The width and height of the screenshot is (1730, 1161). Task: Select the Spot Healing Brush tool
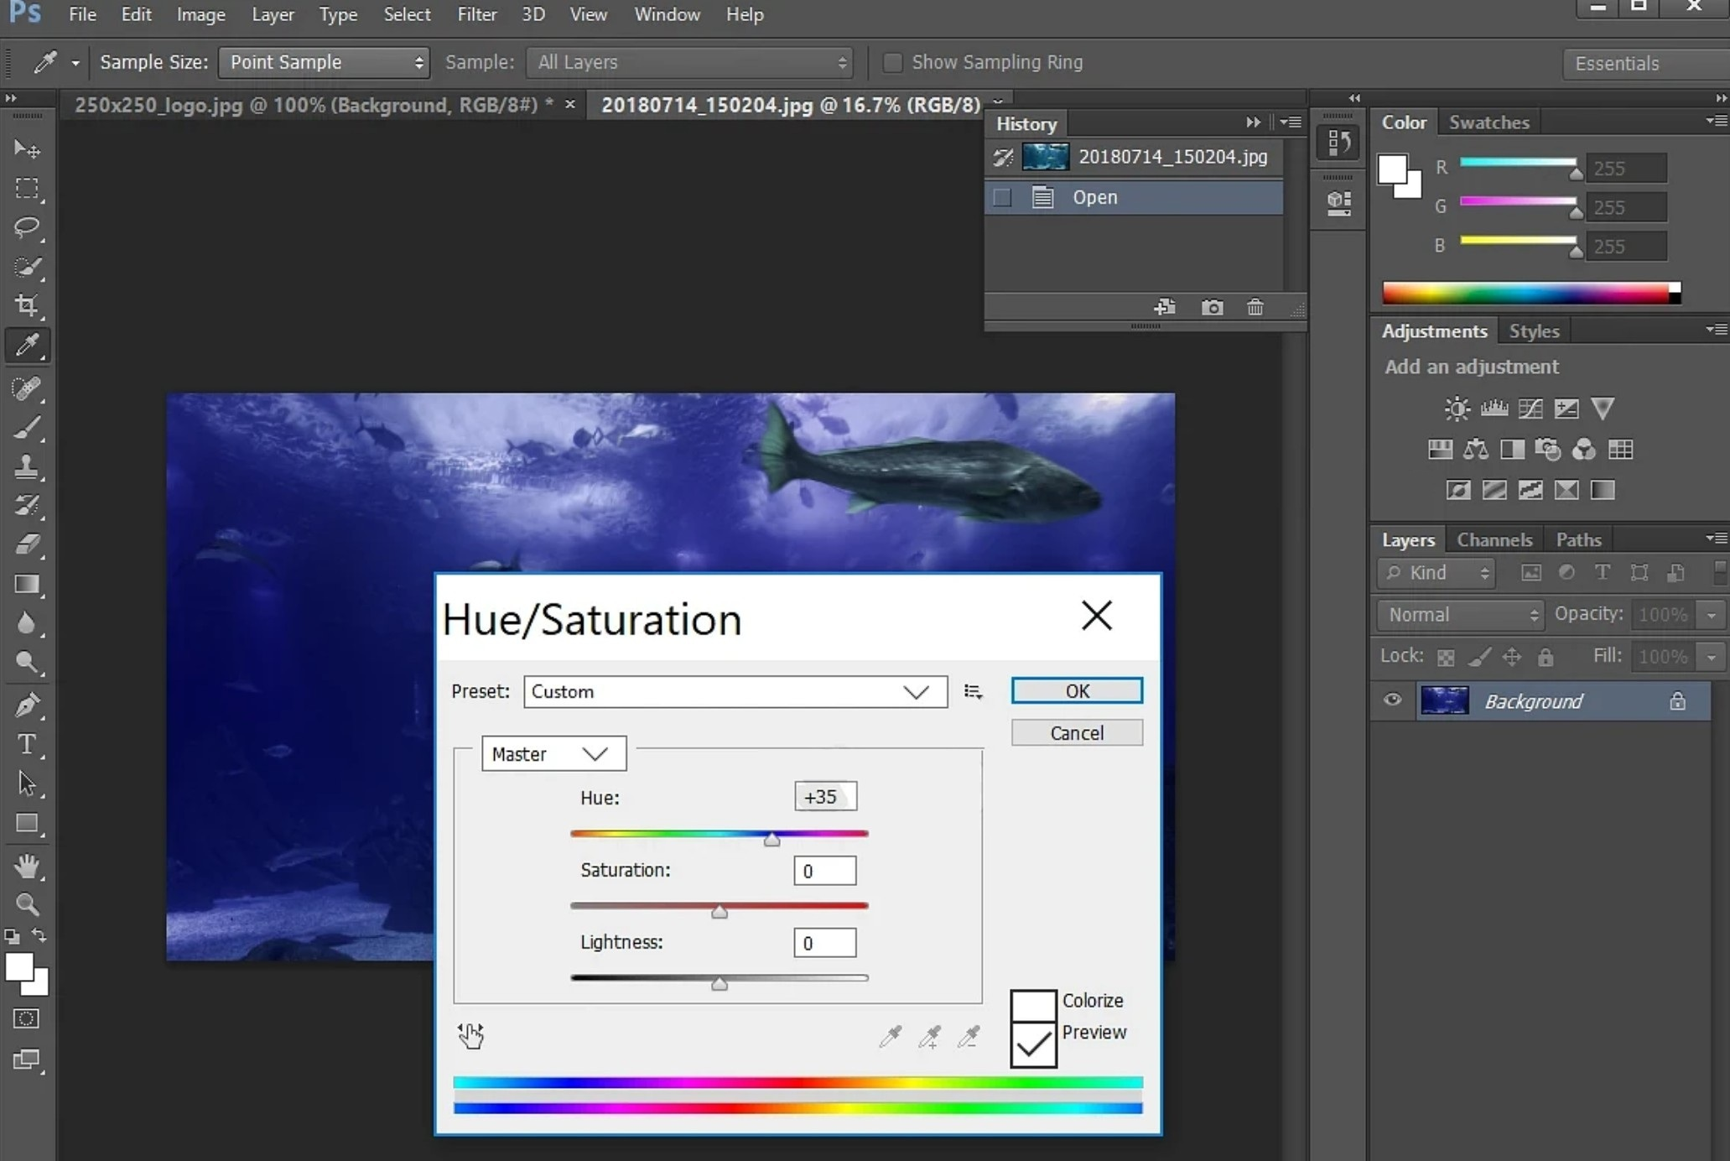pos(26,388)
